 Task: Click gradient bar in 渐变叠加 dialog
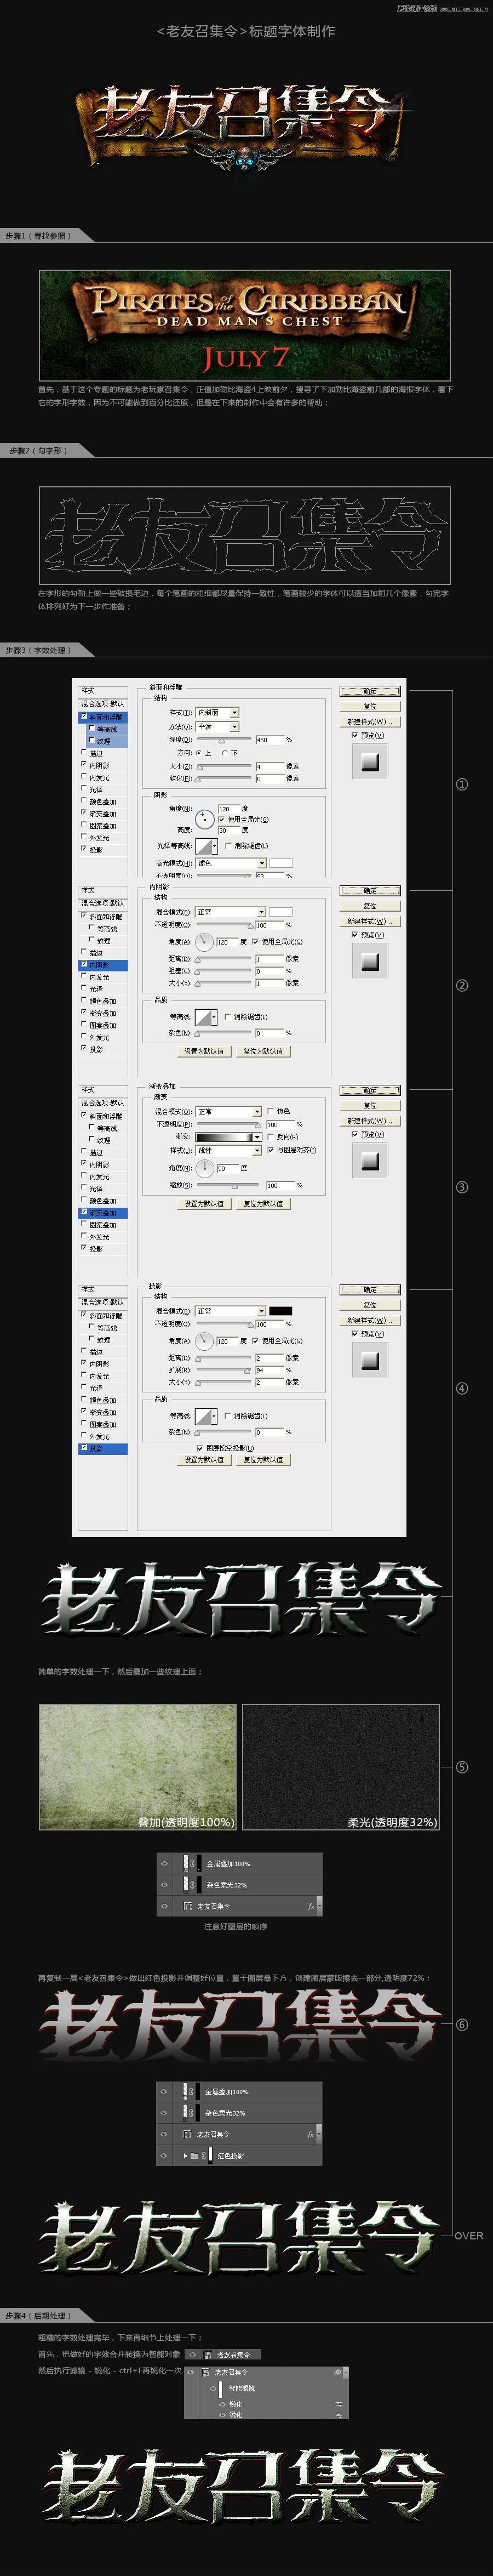tap(224, 1137)
